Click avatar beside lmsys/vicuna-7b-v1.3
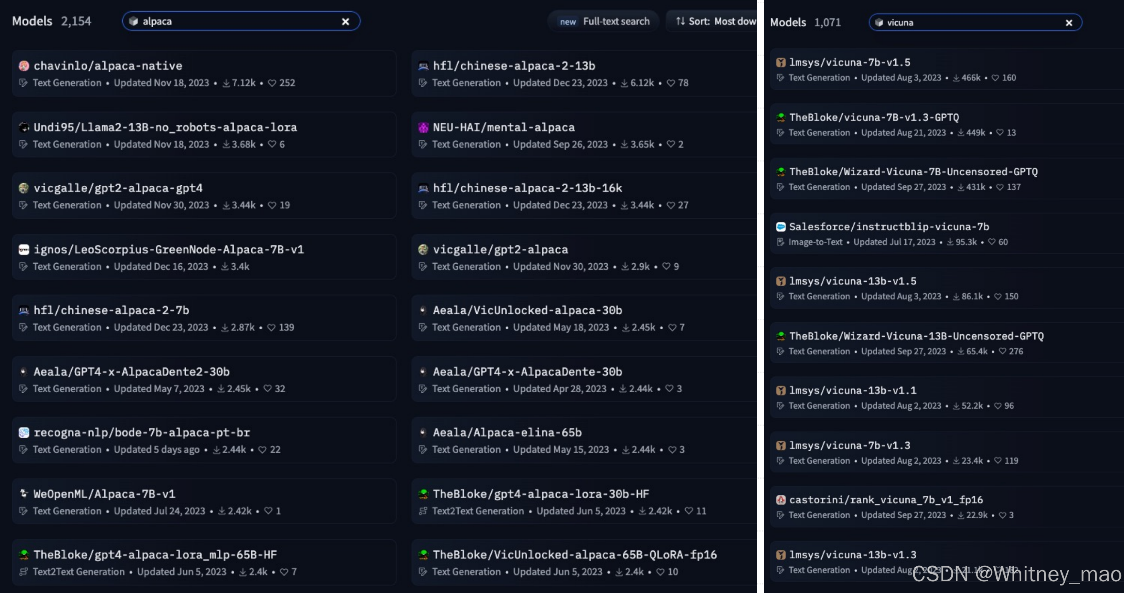The image size is (1124, 593). point(780,446)
